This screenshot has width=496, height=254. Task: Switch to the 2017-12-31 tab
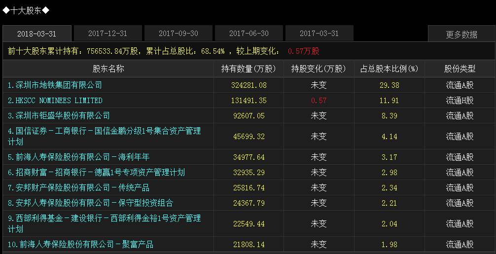click(x=107, y=33)
